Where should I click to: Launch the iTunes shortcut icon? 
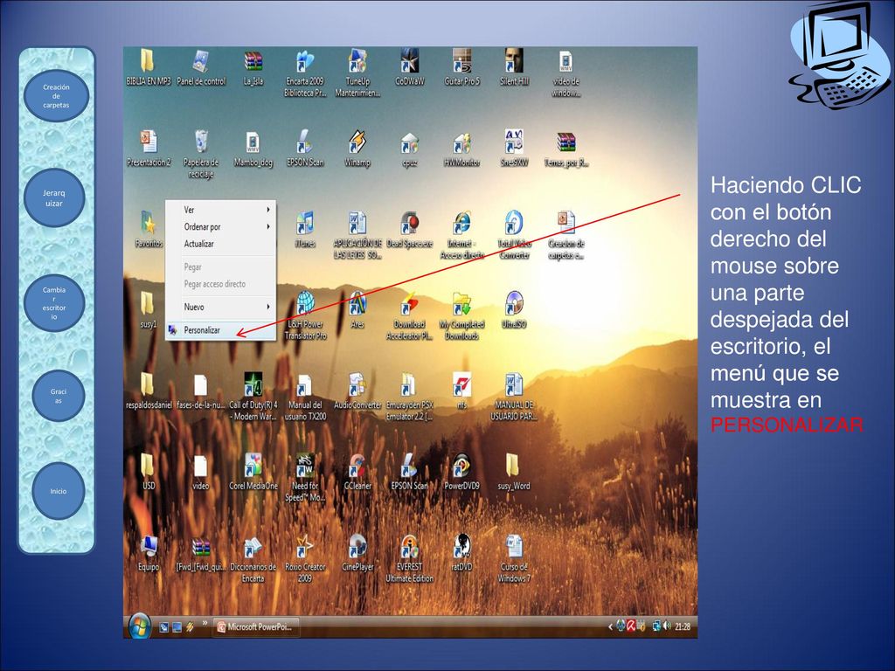pyautogui.click(x=305, y=223)
